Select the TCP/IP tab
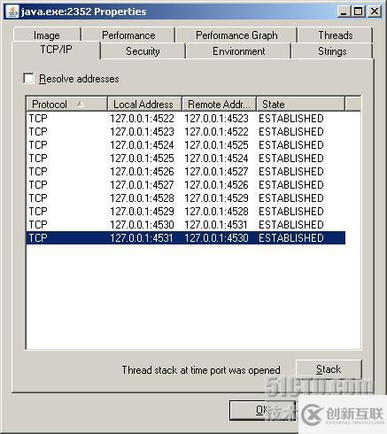Screen dimensions: 387x434 pos(56,50)
